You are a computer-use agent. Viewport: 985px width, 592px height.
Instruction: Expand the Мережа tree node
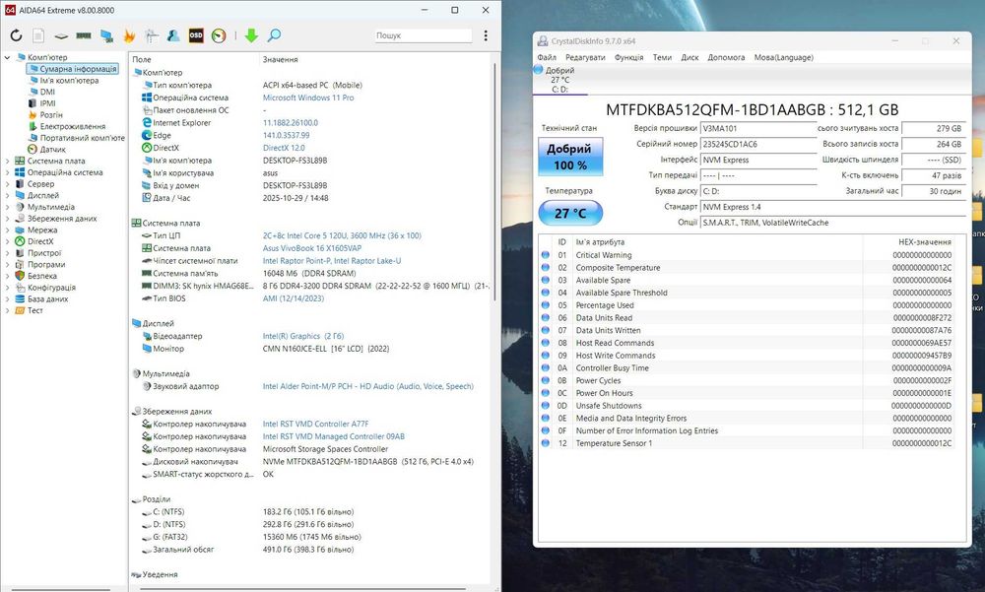click(7, 230)
